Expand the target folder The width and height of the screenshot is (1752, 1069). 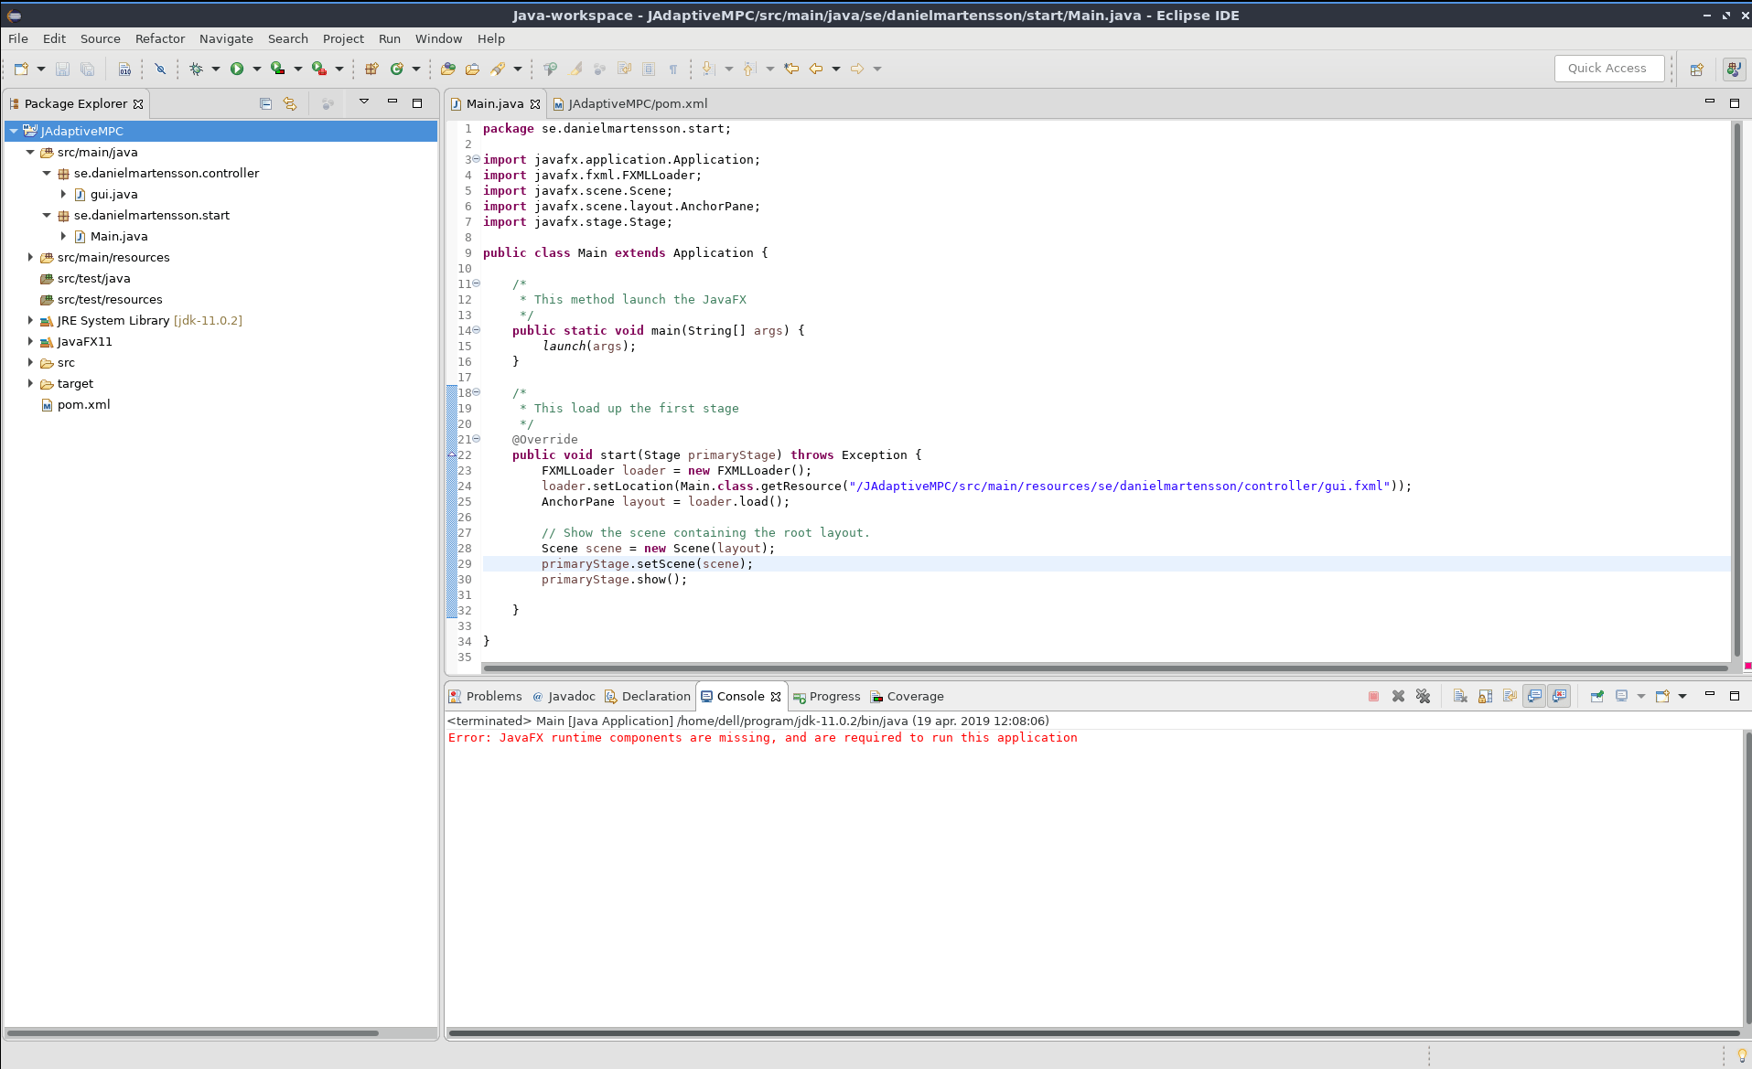tap(30, 383)
